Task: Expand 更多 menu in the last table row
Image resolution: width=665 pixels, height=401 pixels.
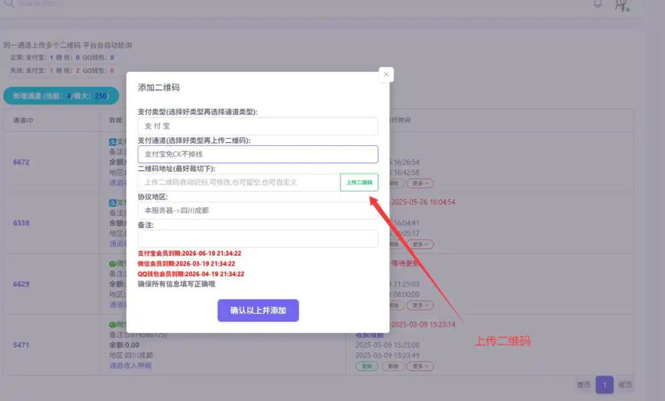Action: click(x=420, y=367)
